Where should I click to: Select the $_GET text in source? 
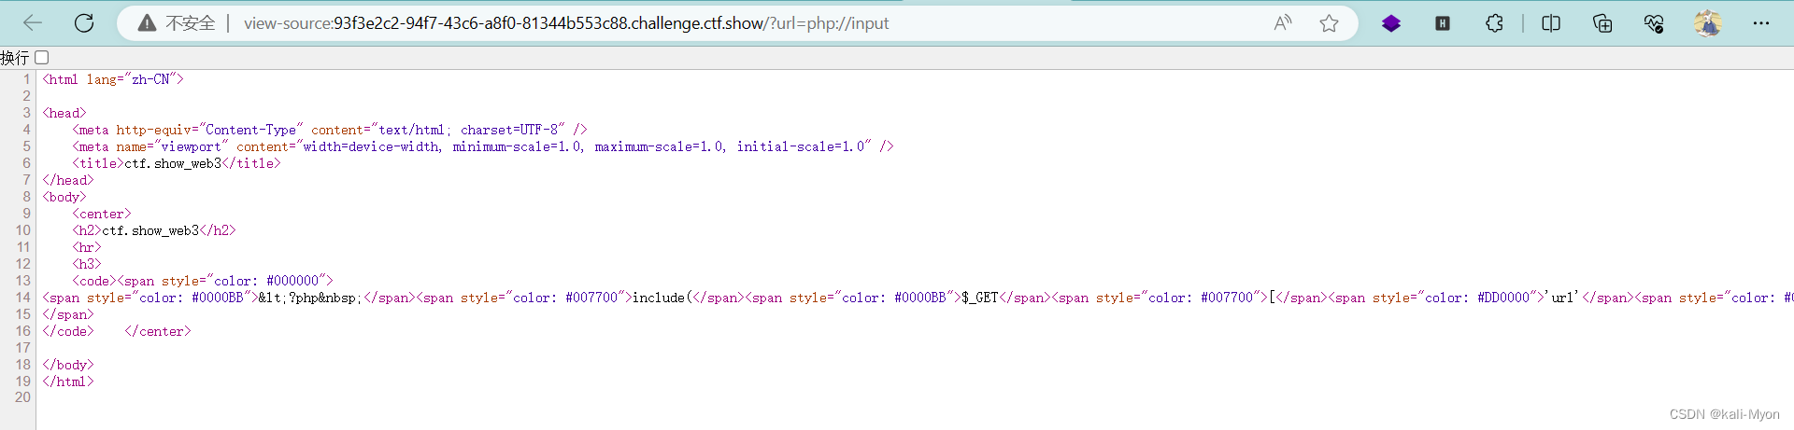[980, 298]
